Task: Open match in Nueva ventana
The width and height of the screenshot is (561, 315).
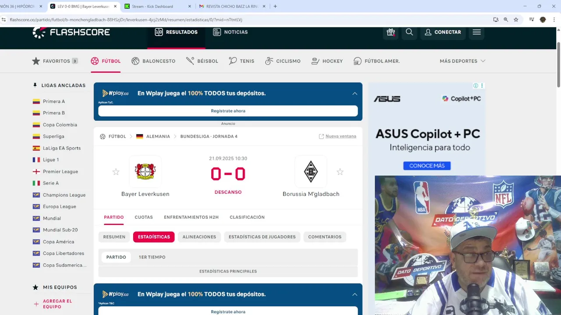Action: point(337,136)
